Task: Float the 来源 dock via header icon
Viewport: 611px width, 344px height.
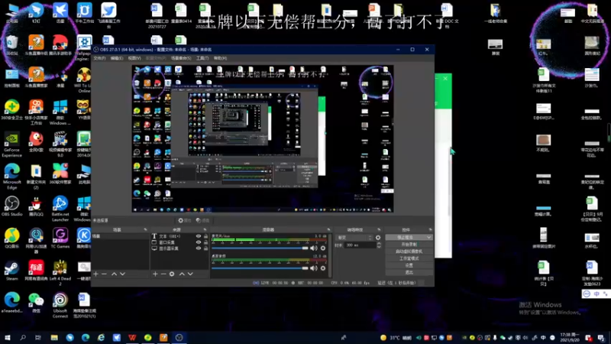Action: click(x=205, y=230)
